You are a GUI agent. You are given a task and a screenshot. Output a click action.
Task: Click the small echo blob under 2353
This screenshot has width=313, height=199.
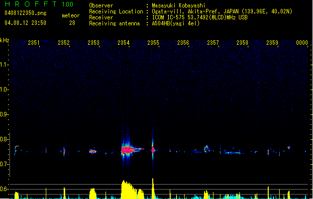tap(93, 151)
